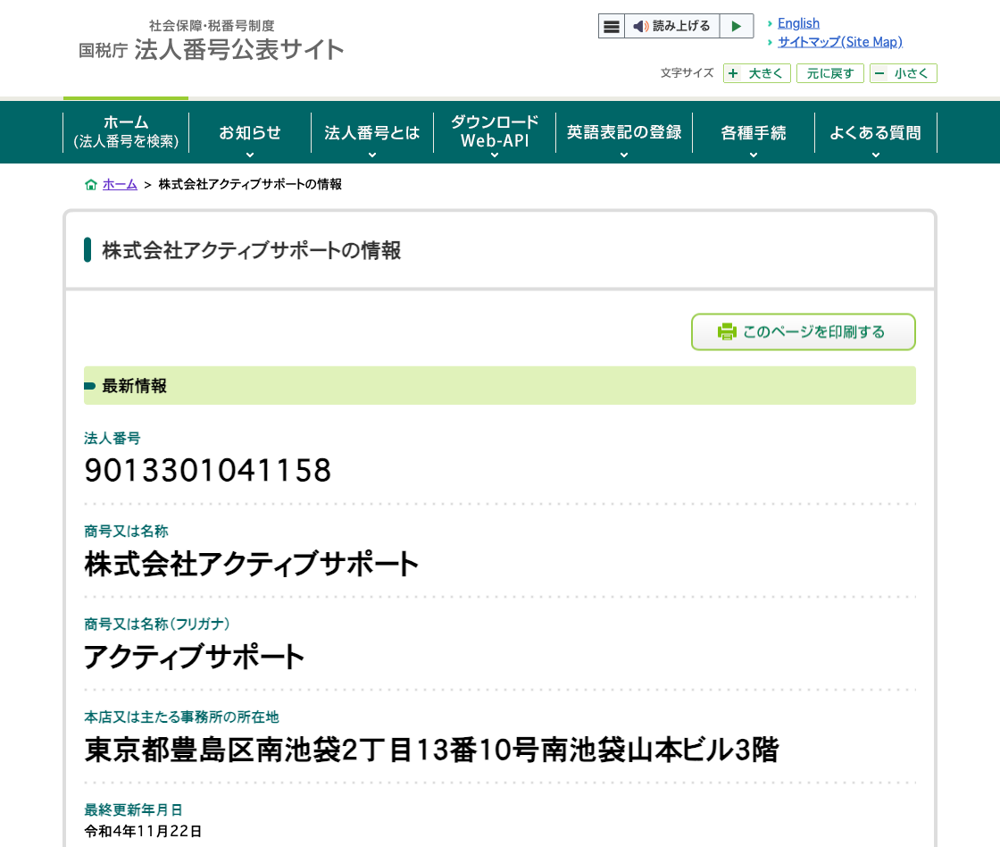Click 本店又は主たる事務所の所在地 label
The width and height of the screenshot is (1000, 847).
182,717
